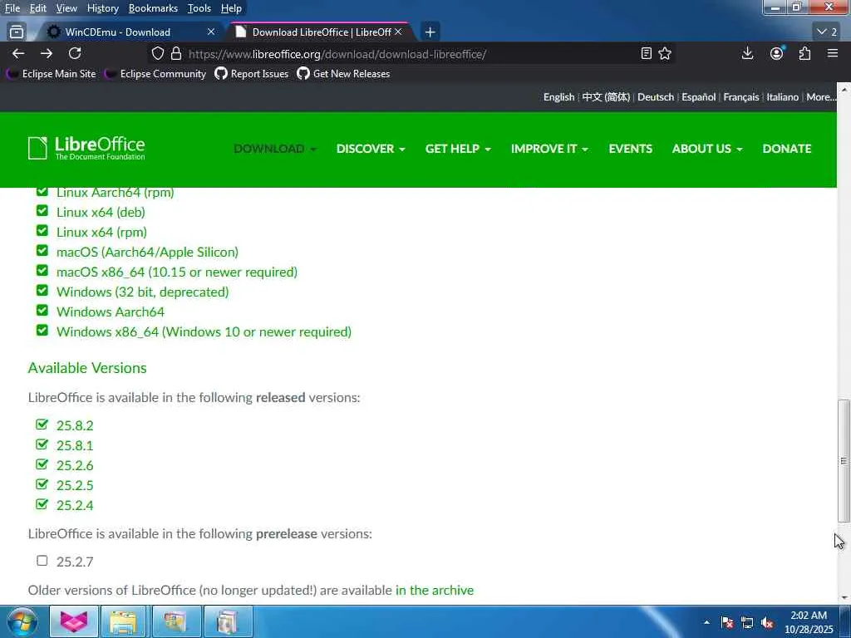Toggle the Linux x64 (deb) checkbox
This screenshot has height=638, width=851.
click(42, 210)
